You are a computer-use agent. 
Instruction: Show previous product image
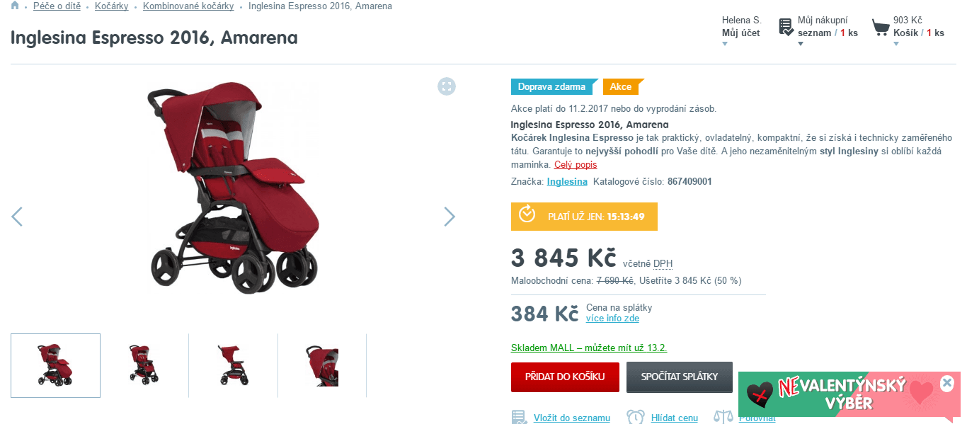click(x=17, y=217)
